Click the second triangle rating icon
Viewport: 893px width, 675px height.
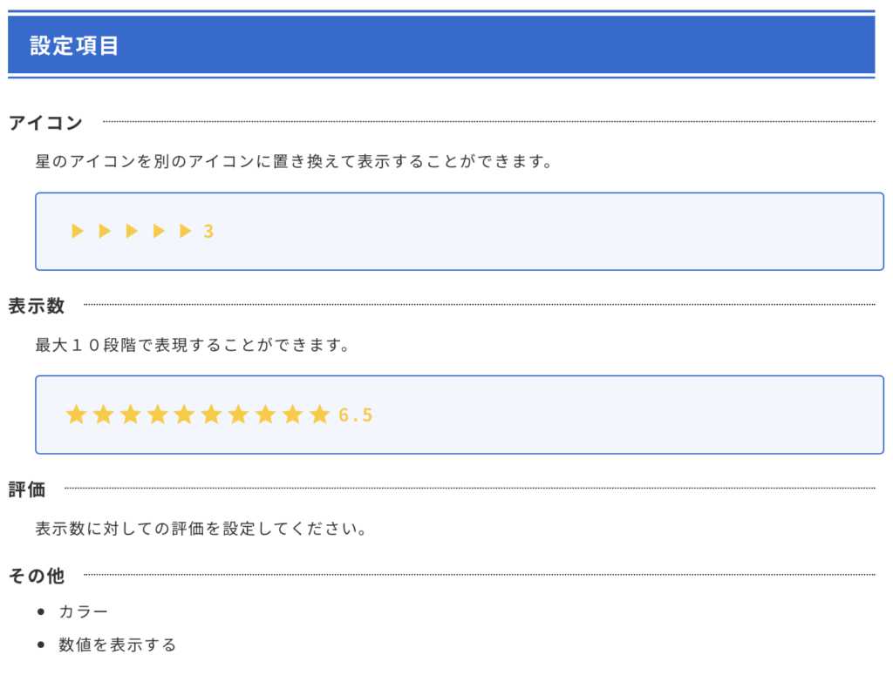click(105, 231)
